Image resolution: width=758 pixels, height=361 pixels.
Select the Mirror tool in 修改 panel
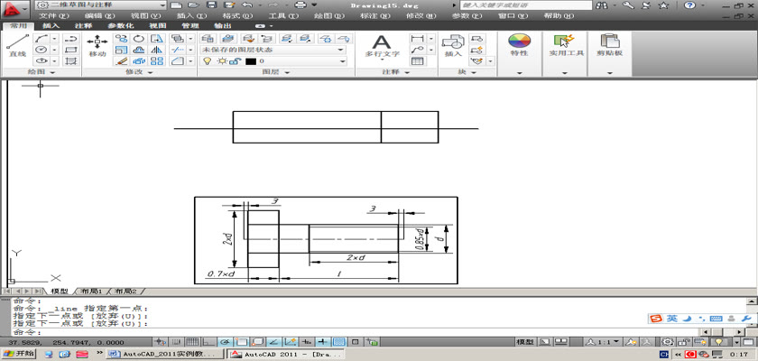[158, 50]
